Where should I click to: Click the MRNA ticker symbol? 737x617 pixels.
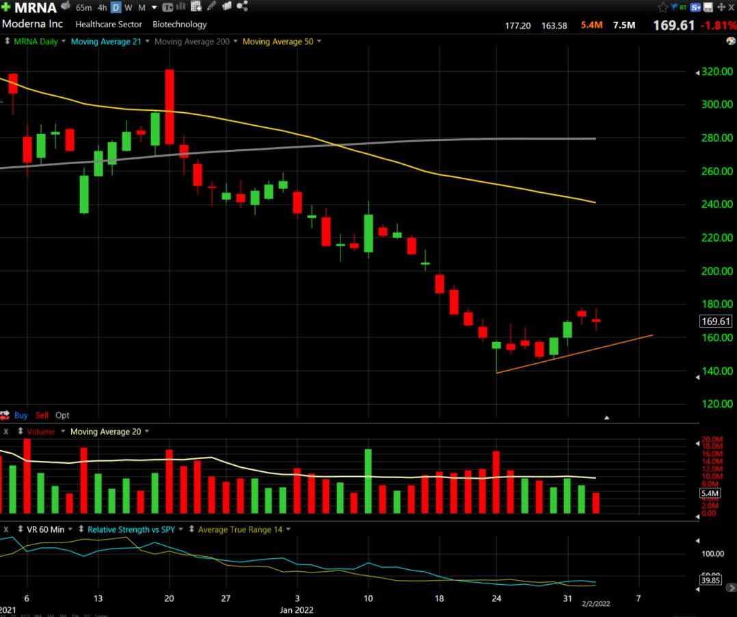36,8
